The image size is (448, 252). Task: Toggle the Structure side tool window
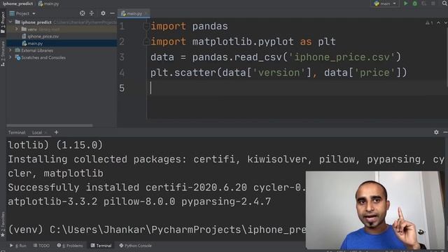(x=3, y=54)
